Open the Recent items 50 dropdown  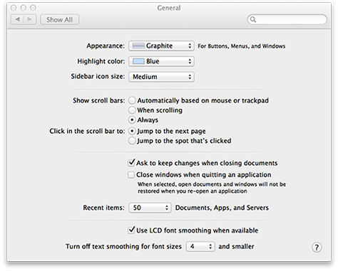coord(150,208)
